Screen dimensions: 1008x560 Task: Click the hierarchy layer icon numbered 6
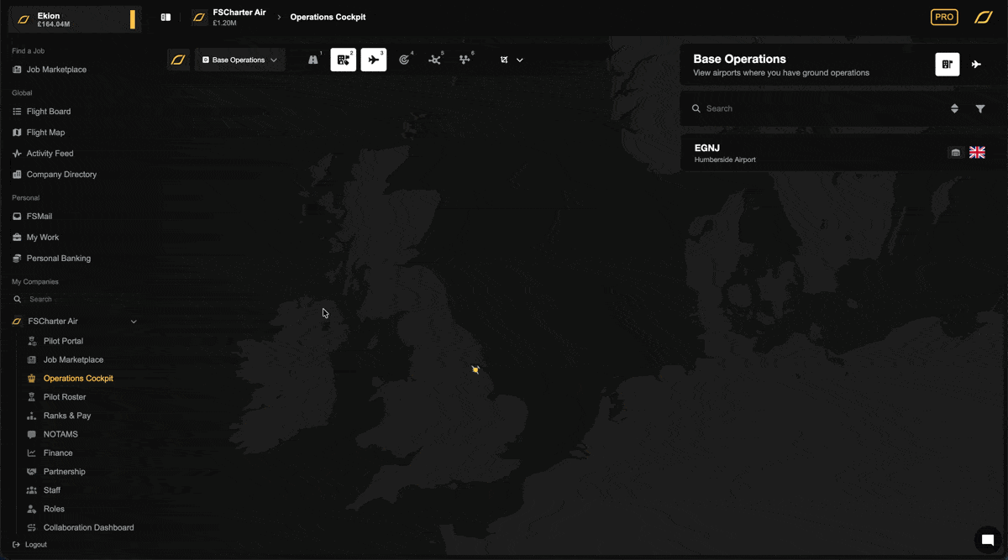tap(465, 60)
